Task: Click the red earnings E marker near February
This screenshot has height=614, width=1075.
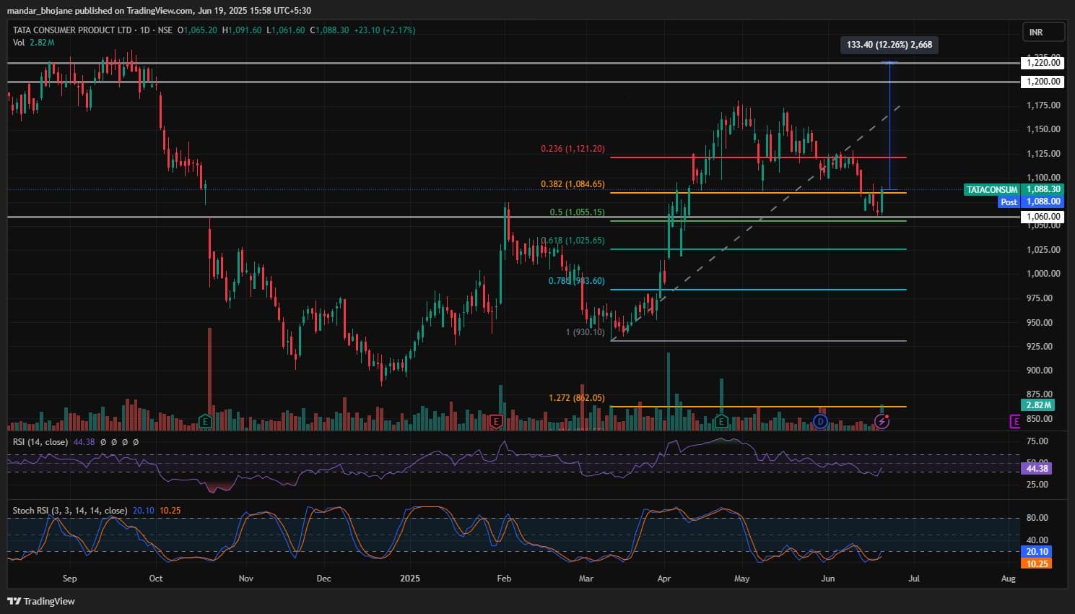Action: [495, 420]
